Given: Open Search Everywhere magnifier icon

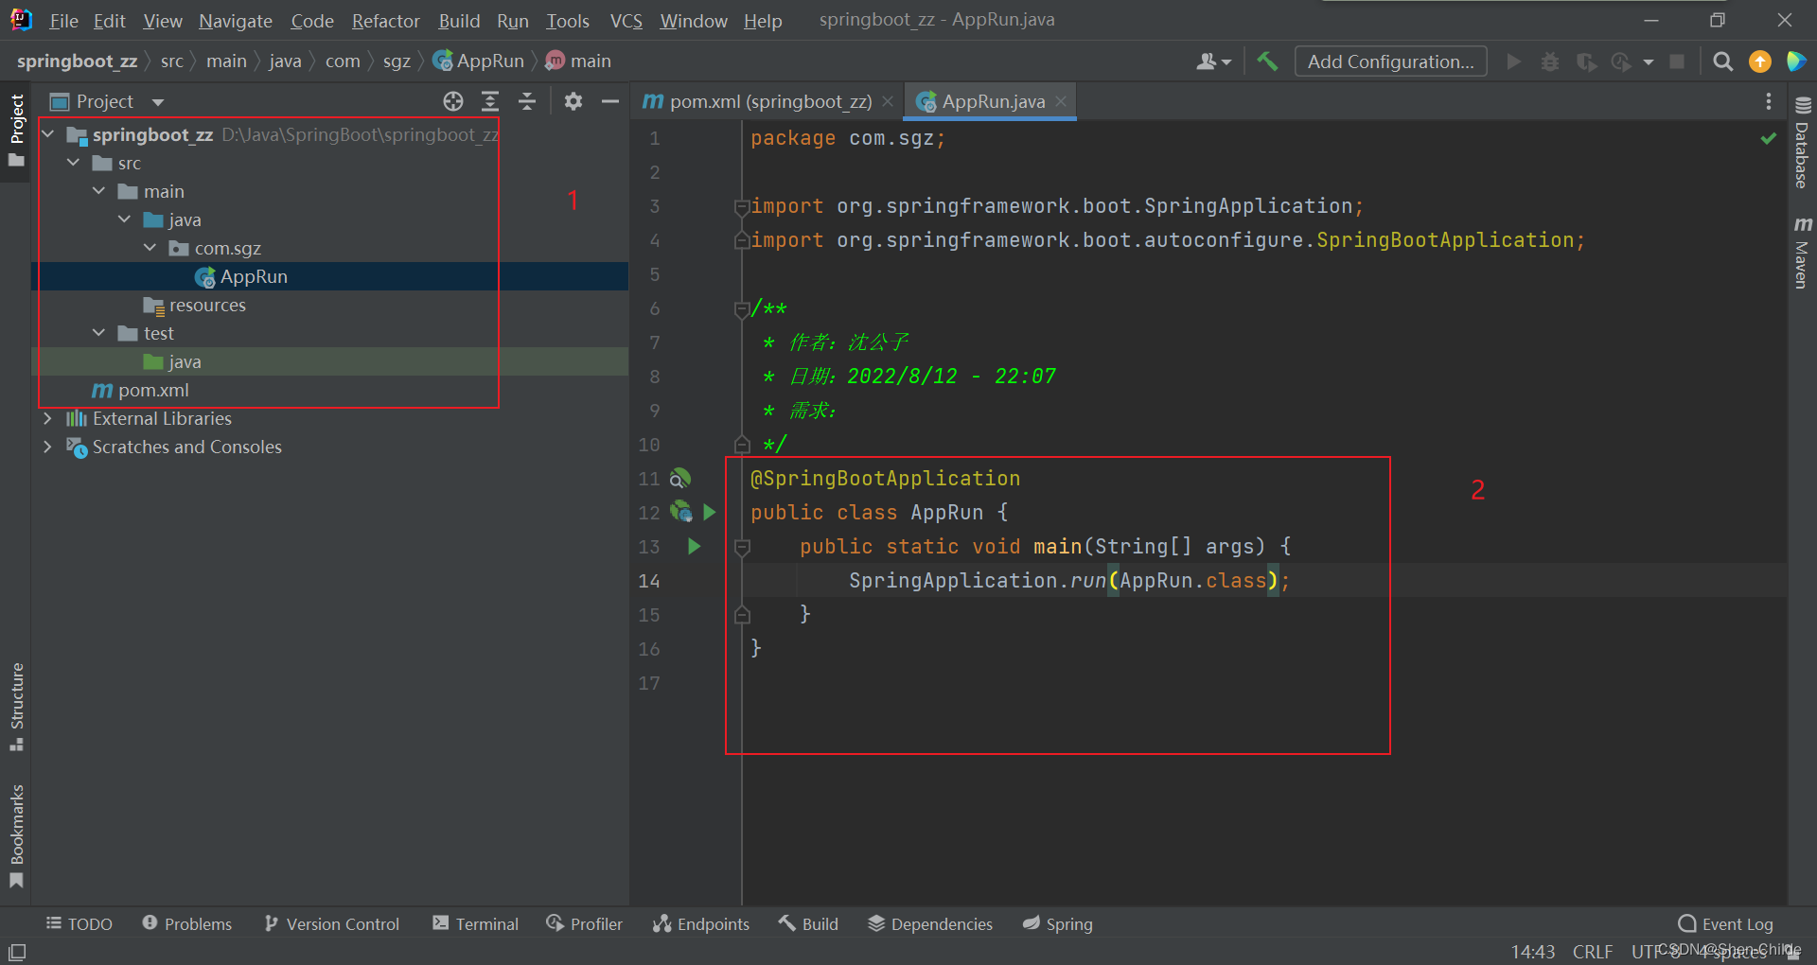Looking at the screenshot, I should click(1723, 61).
